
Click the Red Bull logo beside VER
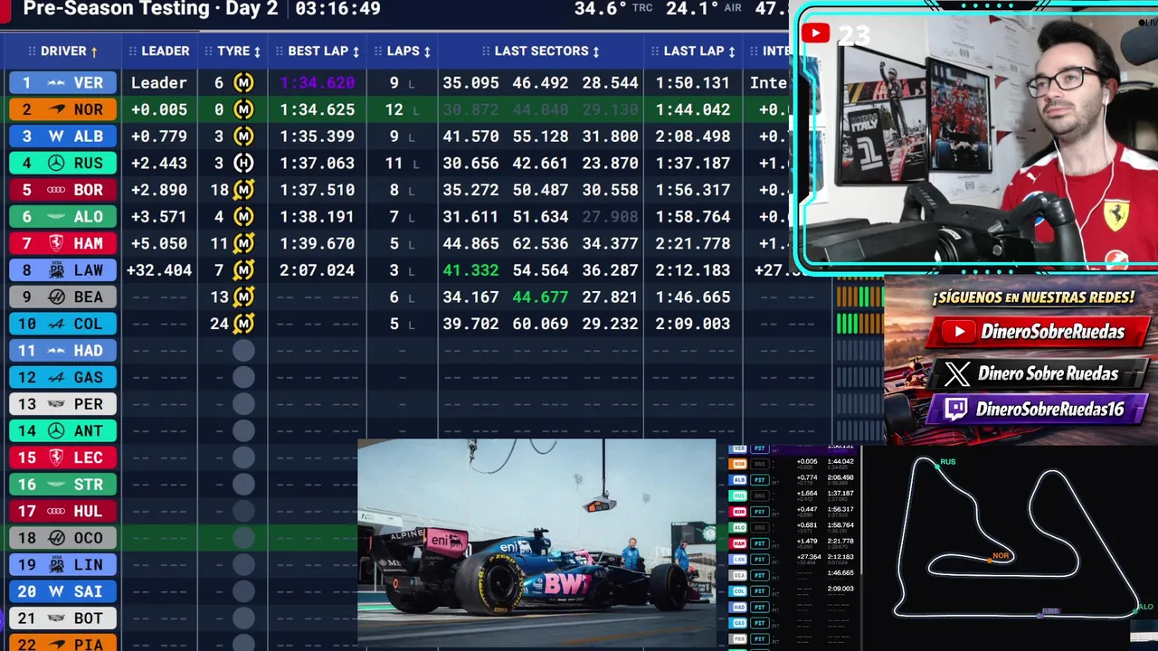click(x=56, y=83)
